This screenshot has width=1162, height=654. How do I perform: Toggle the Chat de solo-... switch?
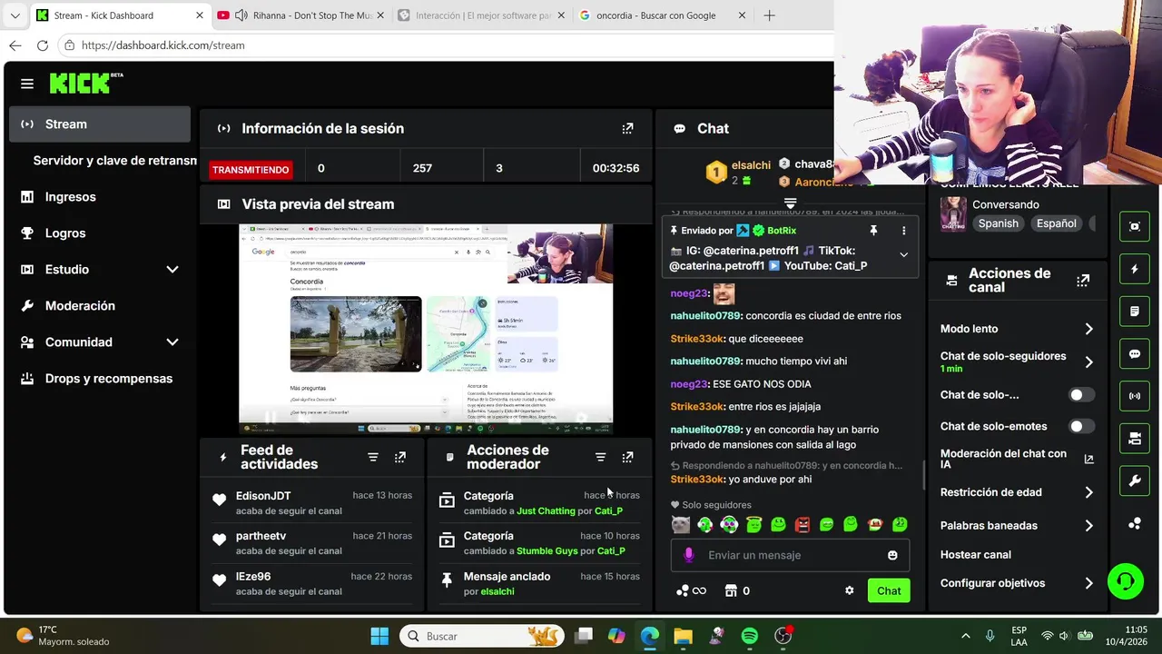(x=1080, y=395)
